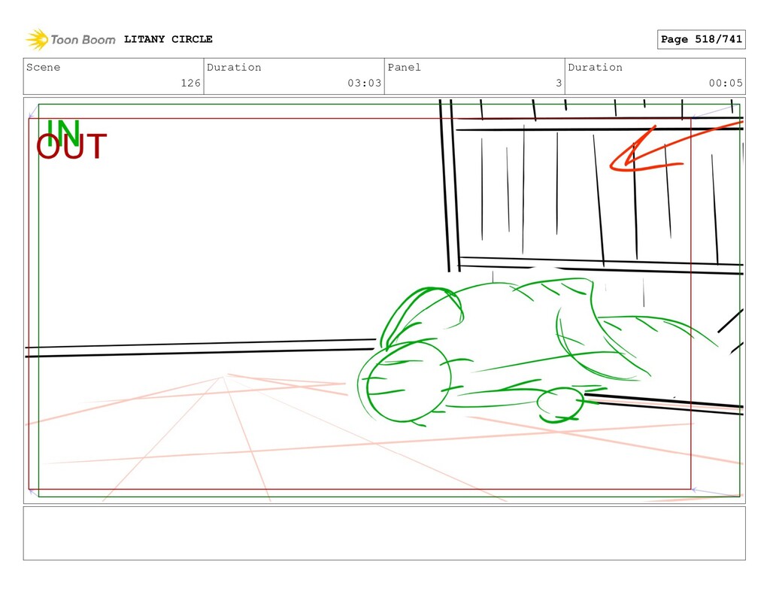Select scene number 126

coord(190,83)
